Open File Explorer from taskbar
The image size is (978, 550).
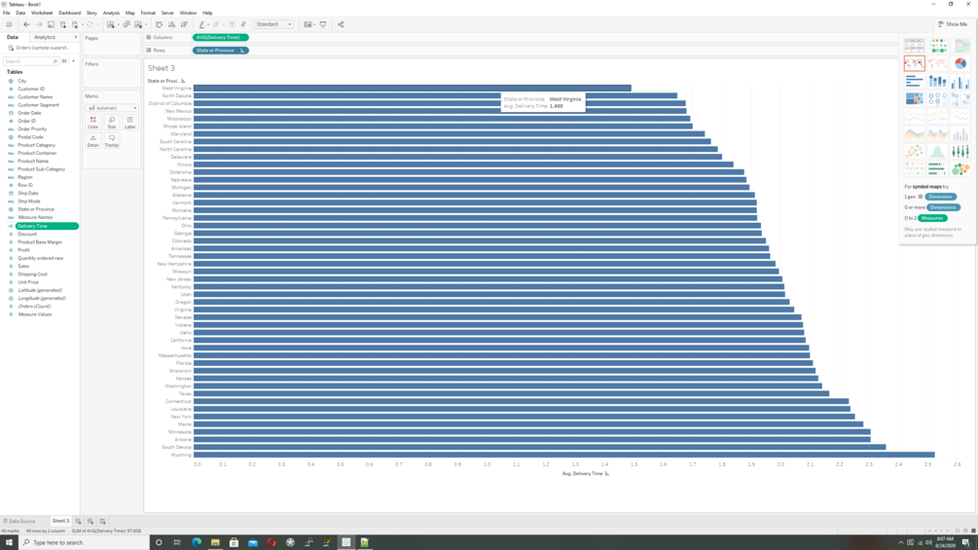(x=215, y=542)
